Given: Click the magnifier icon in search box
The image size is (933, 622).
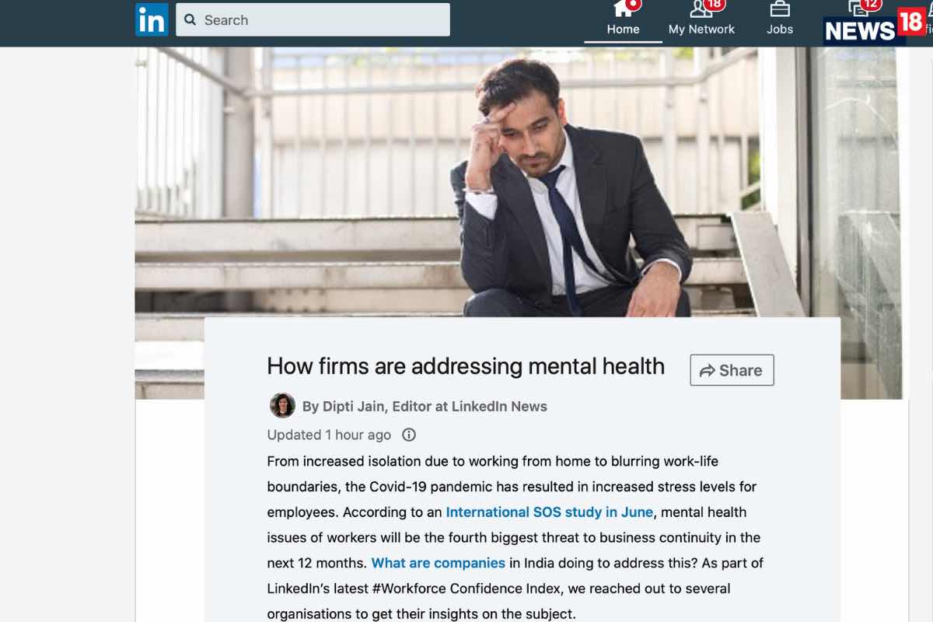Looking at the screenshot, I should tap(190, 20).
